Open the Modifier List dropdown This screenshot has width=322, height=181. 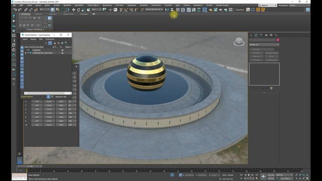click(x=264, y=45)
